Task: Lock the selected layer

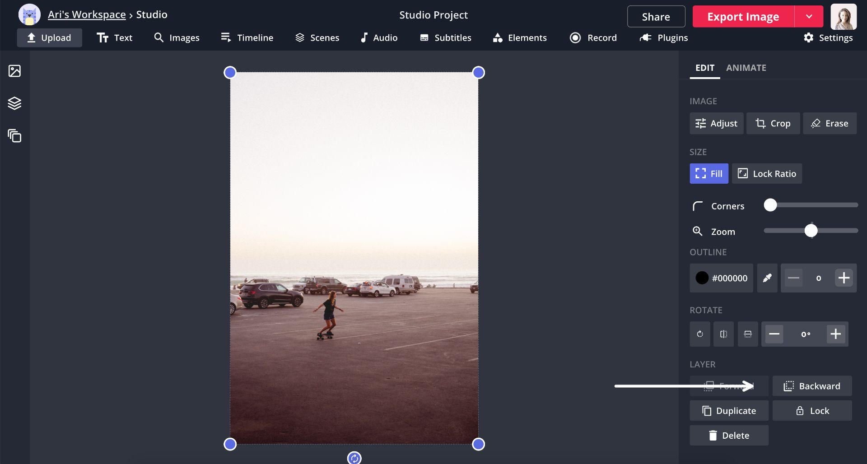Action: (812, 411)
